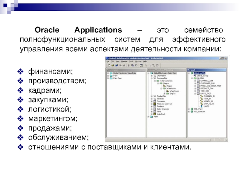This screenshot has height=179, width=239.
Task: Expand the ShipTo level node
Action: tap(164, 94)
